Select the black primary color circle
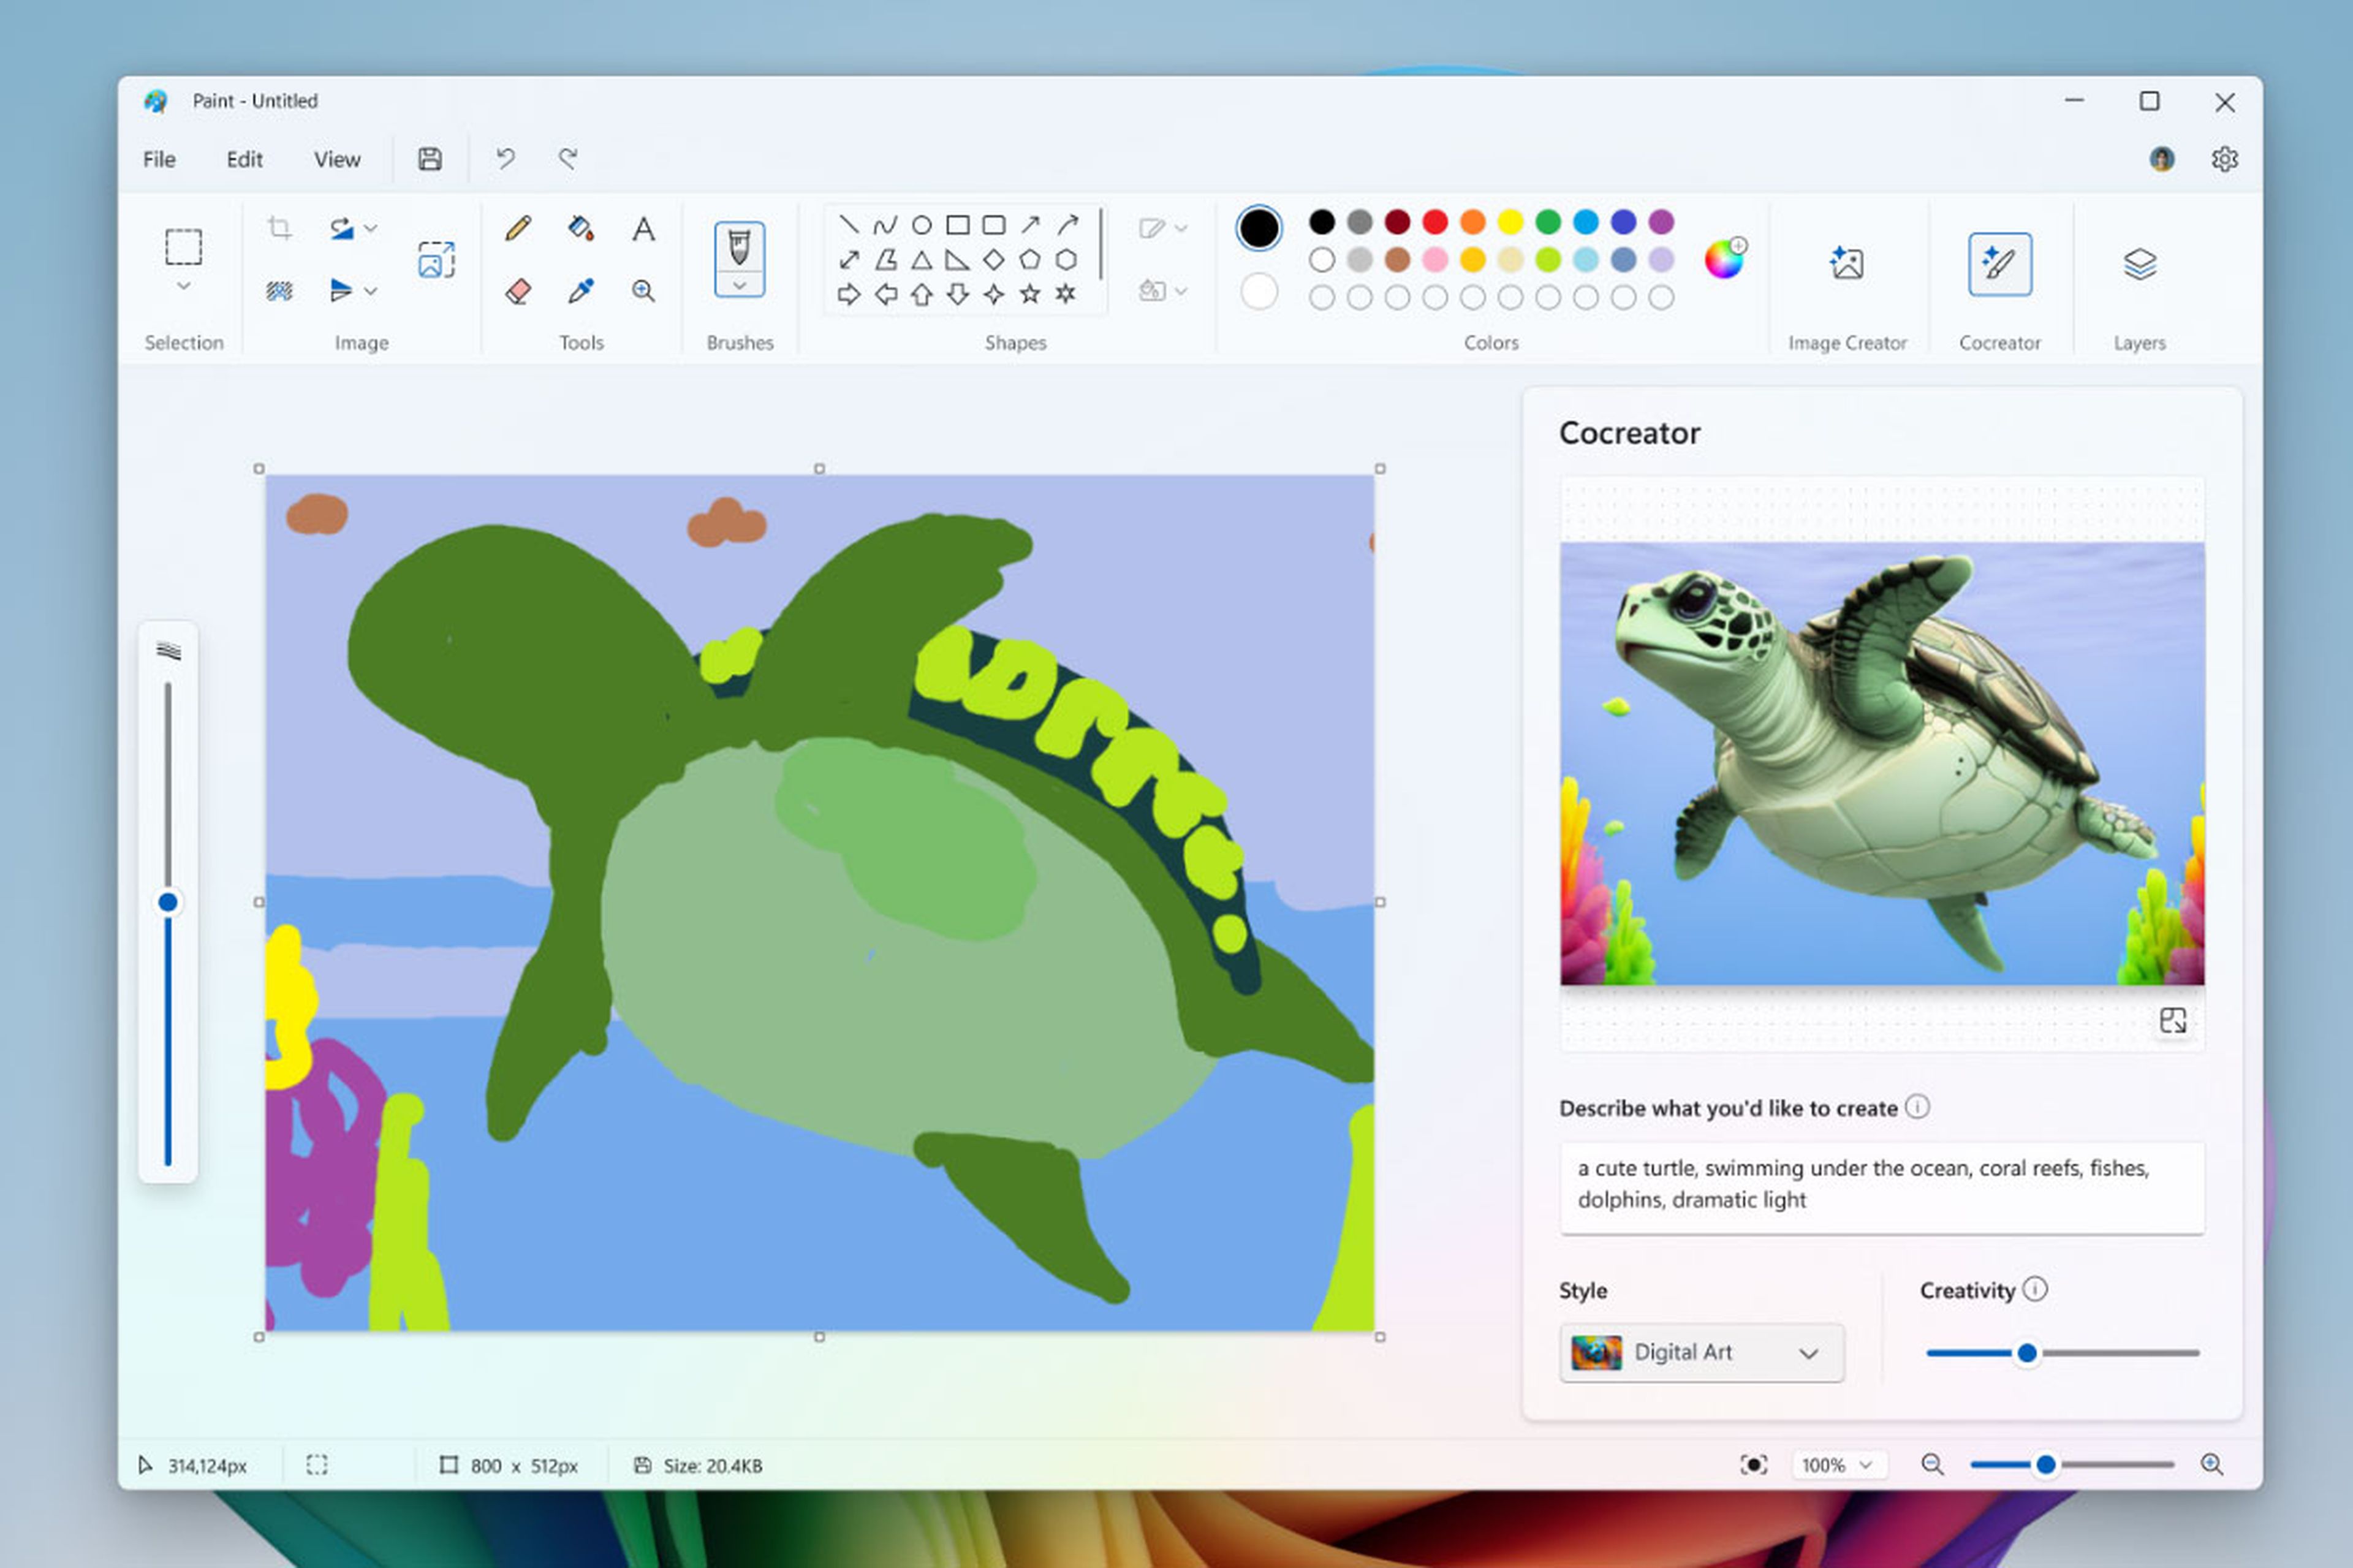The image size is (2353, 1568). (x=1258, y=228)
